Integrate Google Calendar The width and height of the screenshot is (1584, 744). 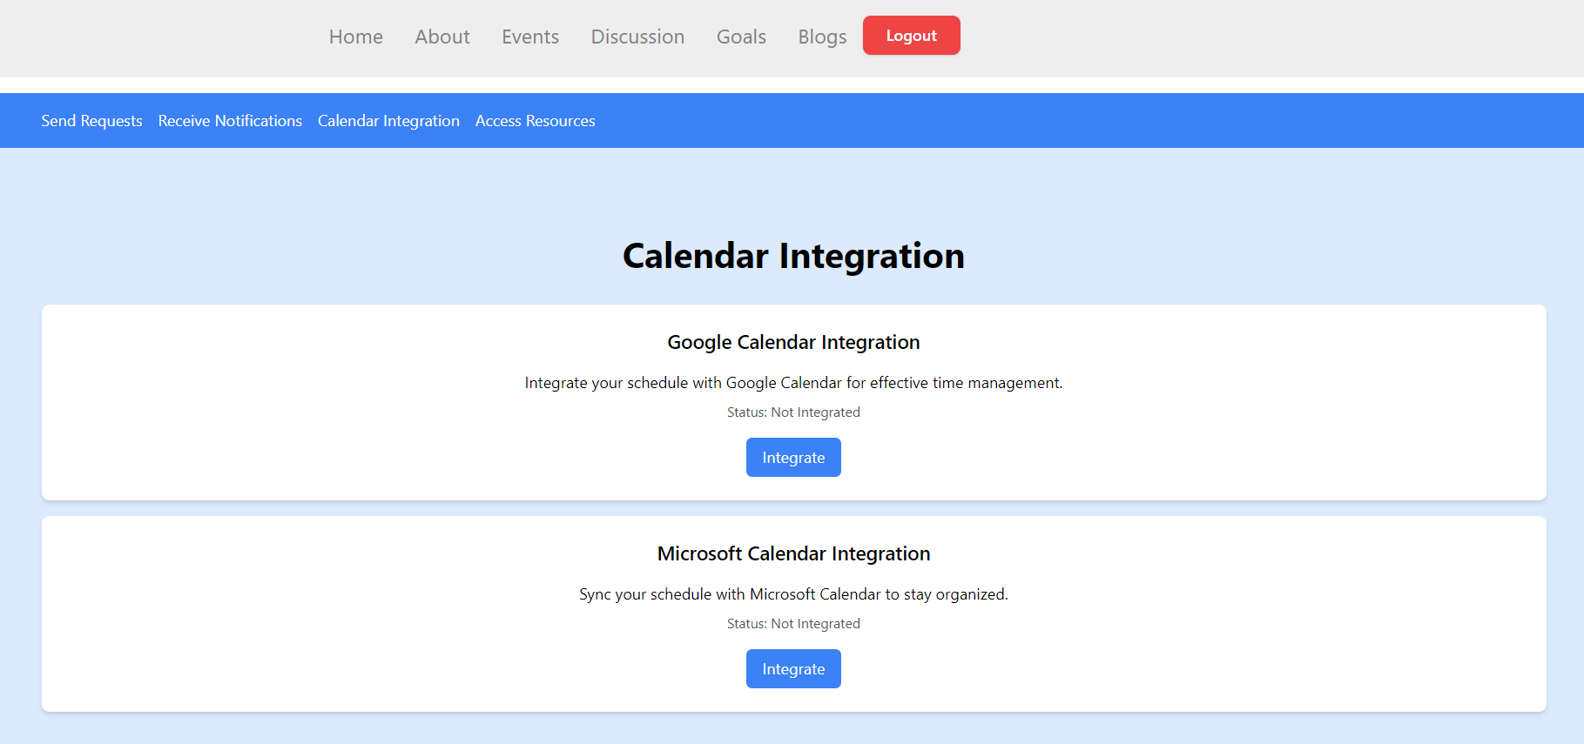pyautogui.click(x=793, y=458)
